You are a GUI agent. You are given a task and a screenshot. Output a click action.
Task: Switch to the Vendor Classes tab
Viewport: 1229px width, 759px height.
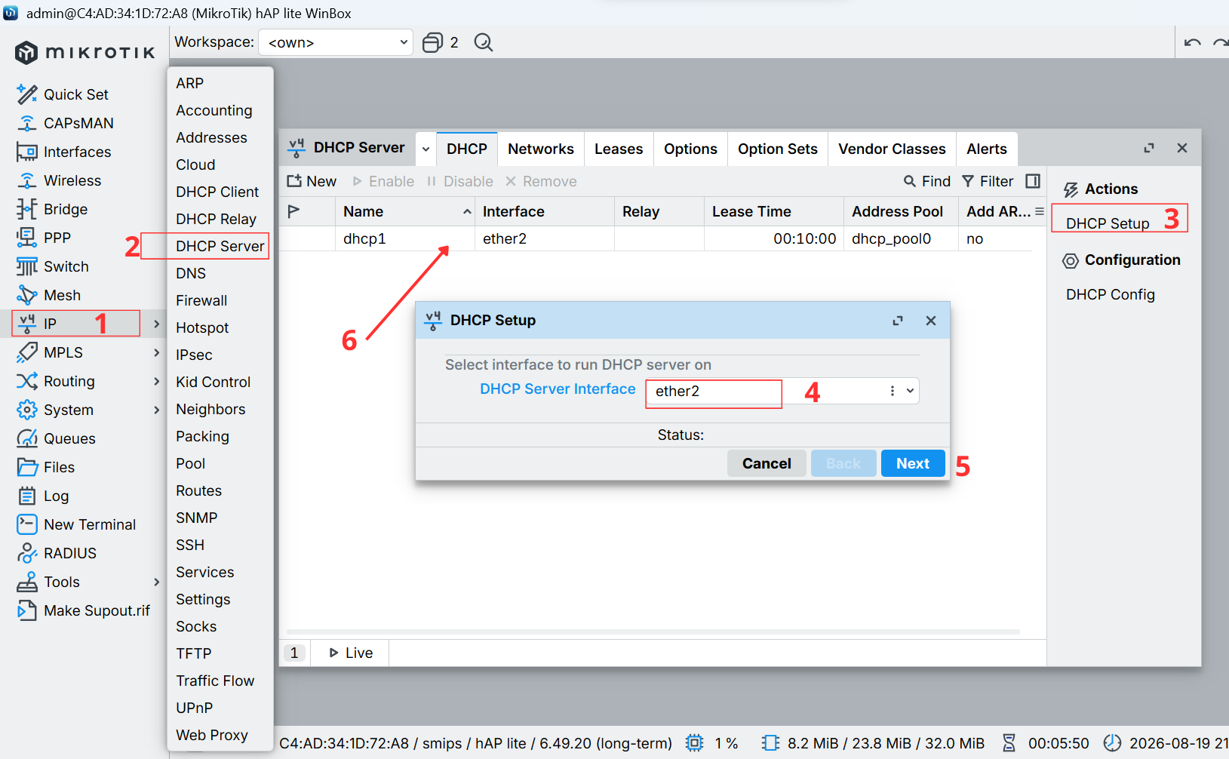892,149
